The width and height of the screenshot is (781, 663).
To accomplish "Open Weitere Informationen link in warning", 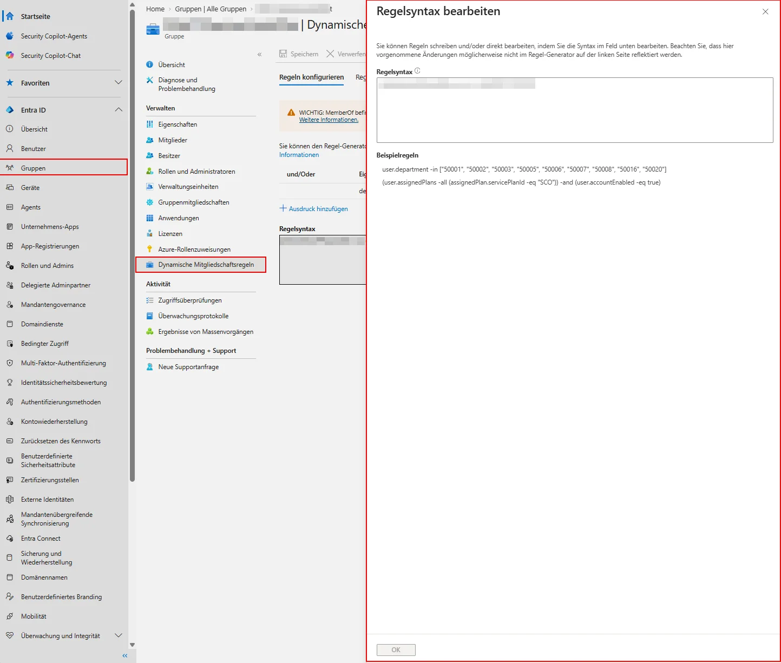I will (x=329, y=120).
